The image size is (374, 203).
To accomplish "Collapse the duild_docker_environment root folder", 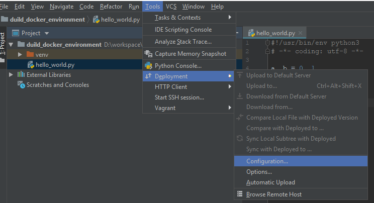I will (11, 45).
